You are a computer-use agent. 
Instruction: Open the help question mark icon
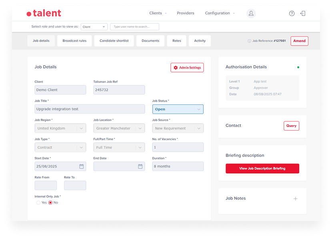pyautogui.click(x=292, y=13)
